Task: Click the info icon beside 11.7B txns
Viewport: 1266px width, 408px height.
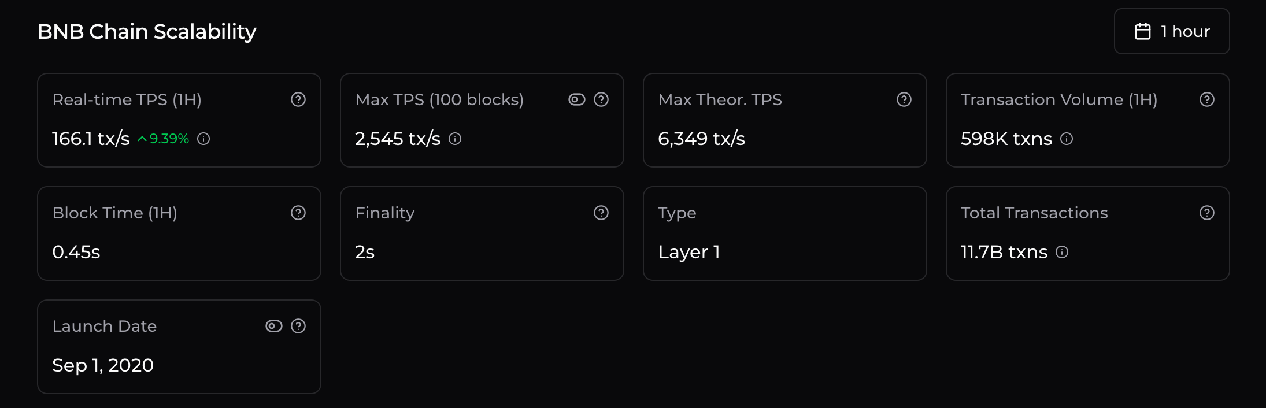Action: click(1063, 252)
